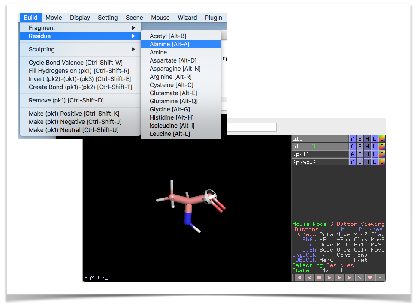Expand the Fragment submenu
This screenshot has width=417, height=306.
coord(80,28)
